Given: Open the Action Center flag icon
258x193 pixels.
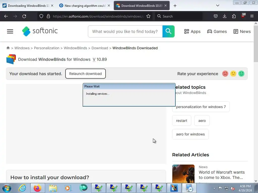Looking at the screenshot, I should 220,188.
